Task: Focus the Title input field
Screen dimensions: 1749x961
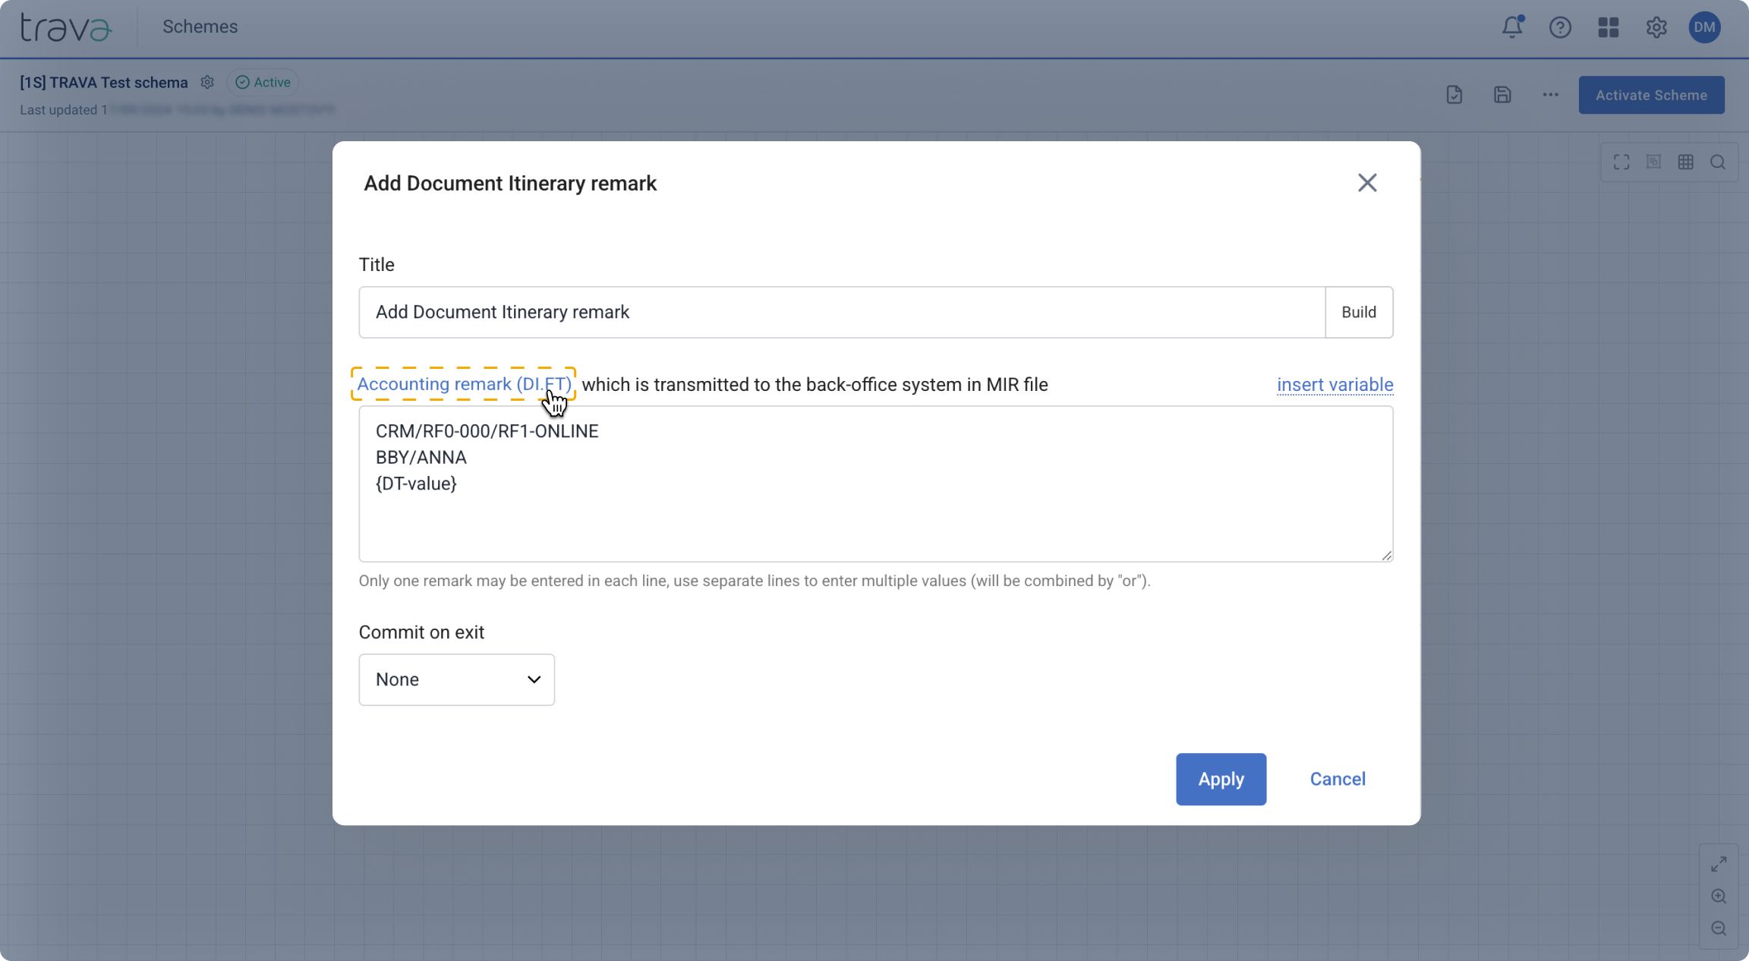Action: pyautogui.click(x=841, y=312)
